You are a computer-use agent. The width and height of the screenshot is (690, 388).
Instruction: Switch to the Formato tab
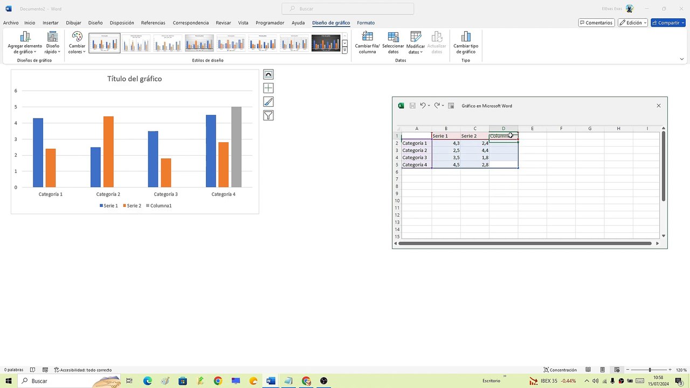coord(366,23)
